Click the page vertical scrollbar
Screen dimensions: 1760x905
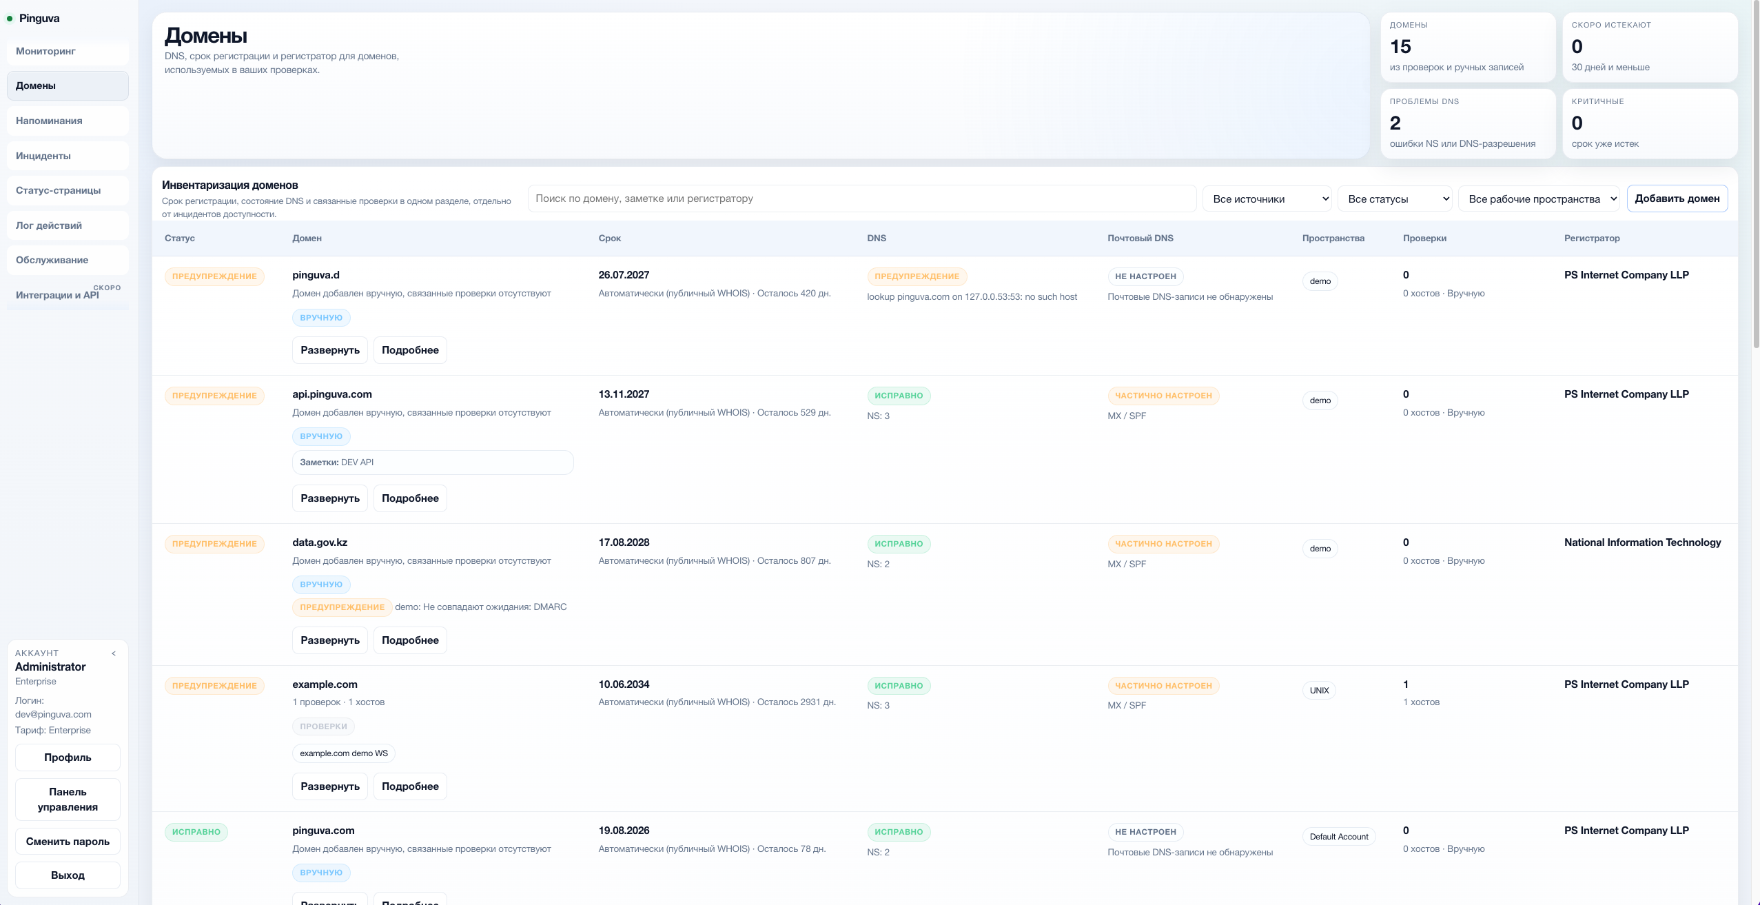tap(1756, 172)
